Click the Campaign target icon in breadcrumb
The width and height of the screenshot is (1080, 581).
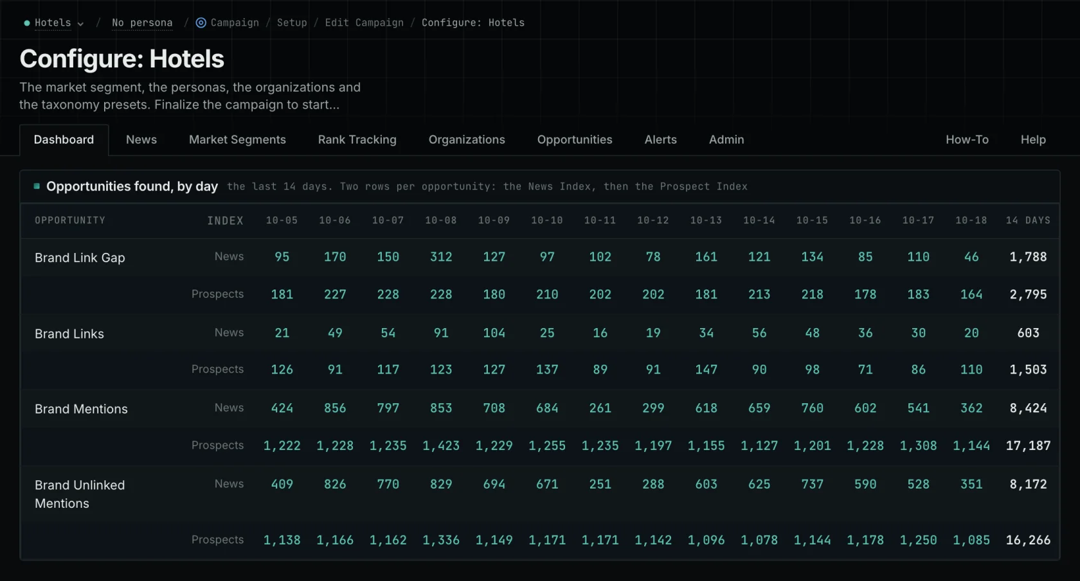(x=201, y=23)
